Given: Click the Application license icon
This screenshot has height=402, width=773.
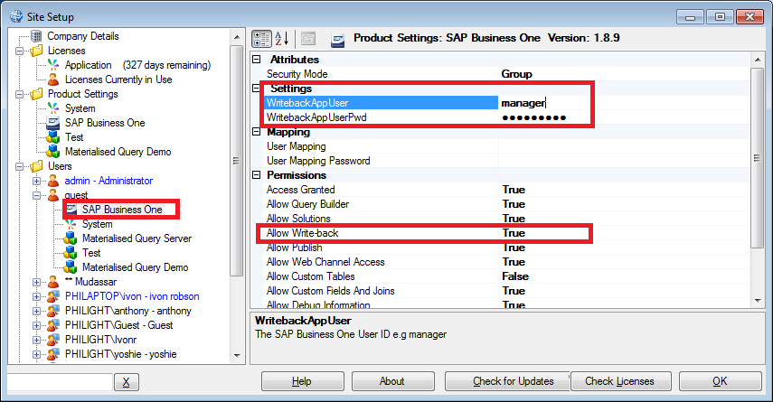Looking at the screenshot, I should pos(53,65).
